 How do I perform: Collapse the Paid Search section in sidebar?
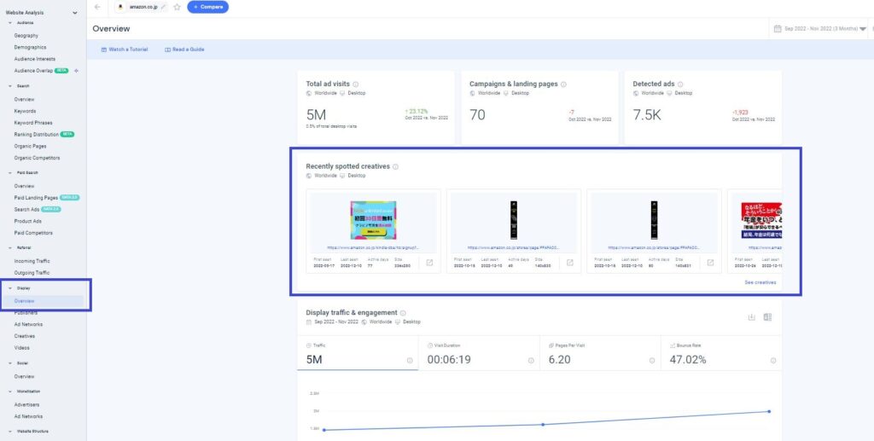click(10, 173)
